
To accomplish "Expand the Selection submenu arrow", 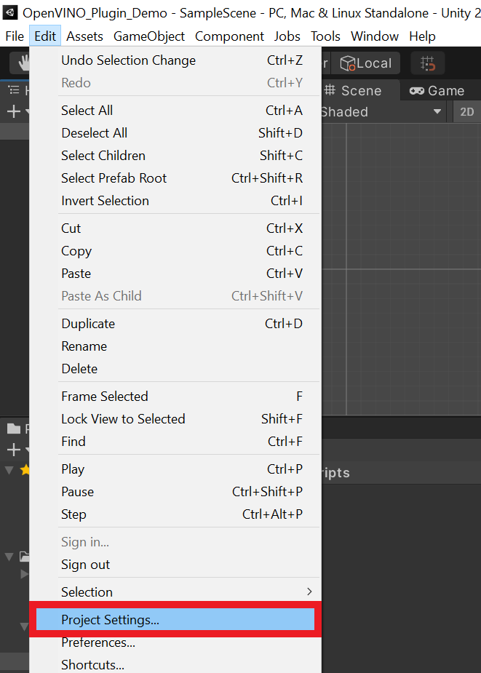I will [x=309, y=592].
